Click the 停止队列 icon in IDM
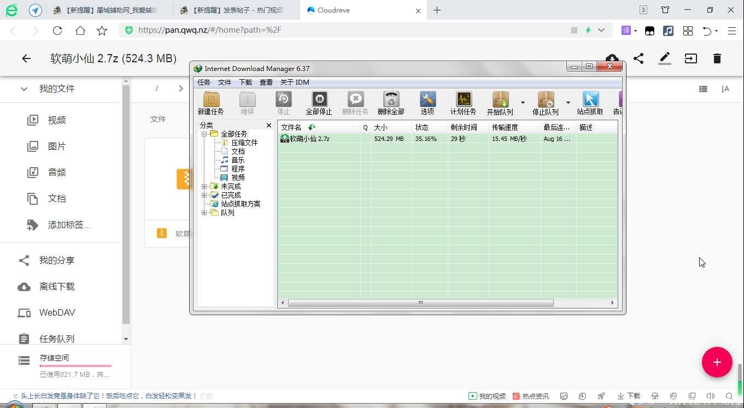 [546, 99]
